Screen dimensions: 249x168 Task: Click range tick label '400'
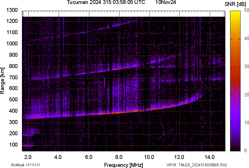point(13,111)
